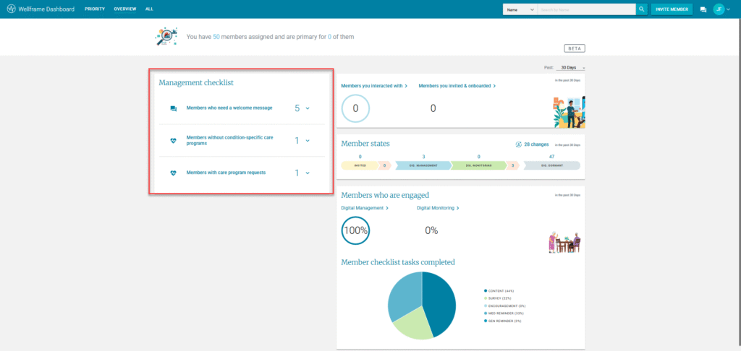This screenshot has height=351, width=741.
Task: Expand Members with care program requests row
Action: (x=308, y=173)
